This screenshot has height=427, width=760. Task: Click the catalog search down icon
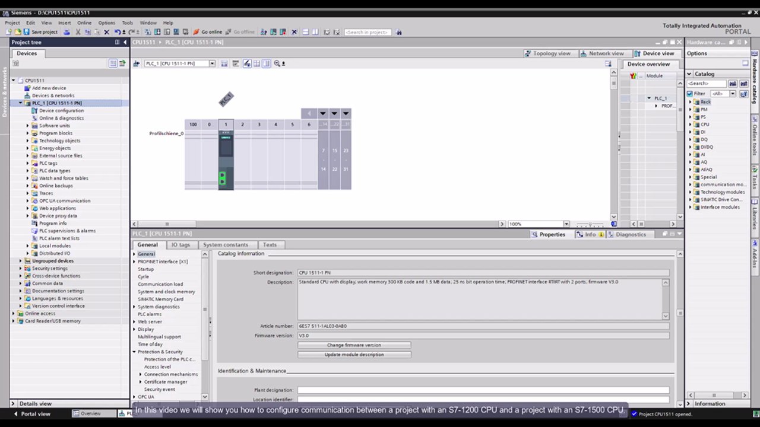point(733,84)
